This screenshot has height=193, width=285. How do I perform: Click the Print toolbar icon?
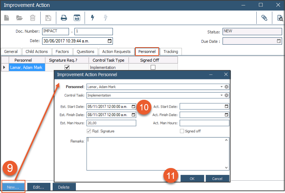click(x=64, y=18)
